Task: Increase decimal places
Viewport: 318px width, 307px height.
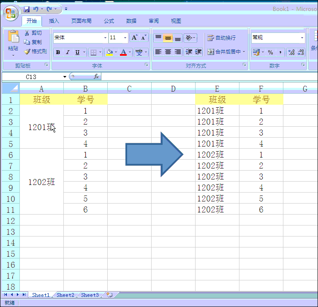Action: point(291,52)
